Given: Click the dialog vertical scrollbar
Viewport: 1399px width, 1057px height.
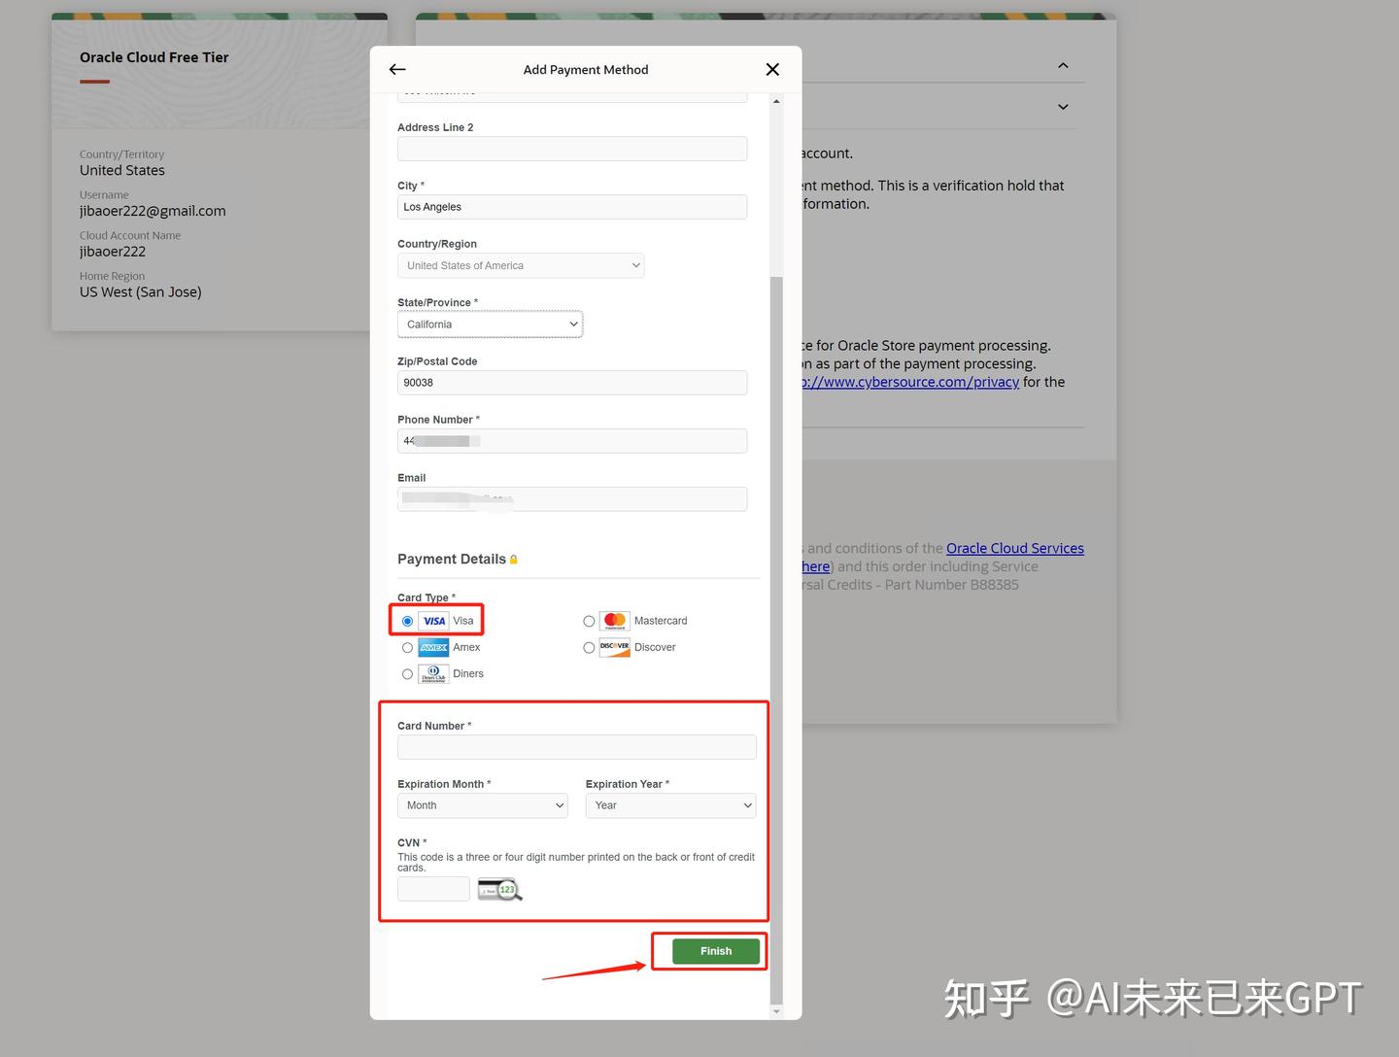Looking at the screenshot, I should [x=776, y=641].
